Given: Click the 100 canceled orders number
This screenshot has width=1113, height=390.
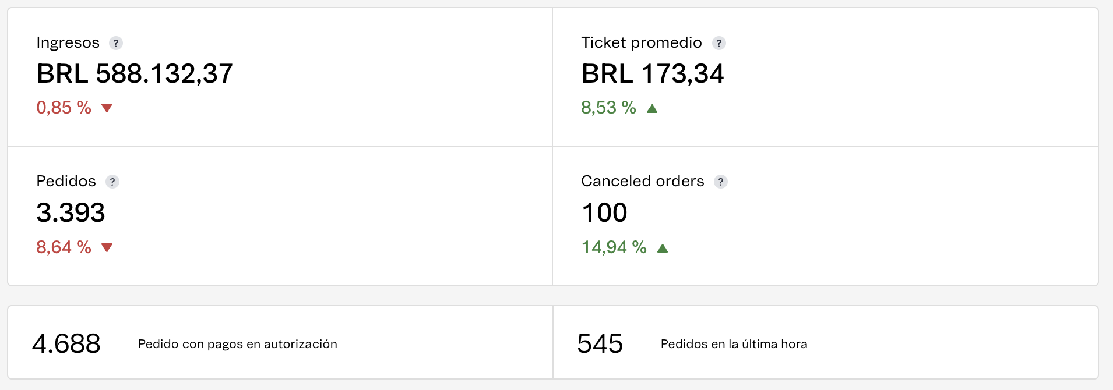Looking at the screenshot, I should 604,212.
